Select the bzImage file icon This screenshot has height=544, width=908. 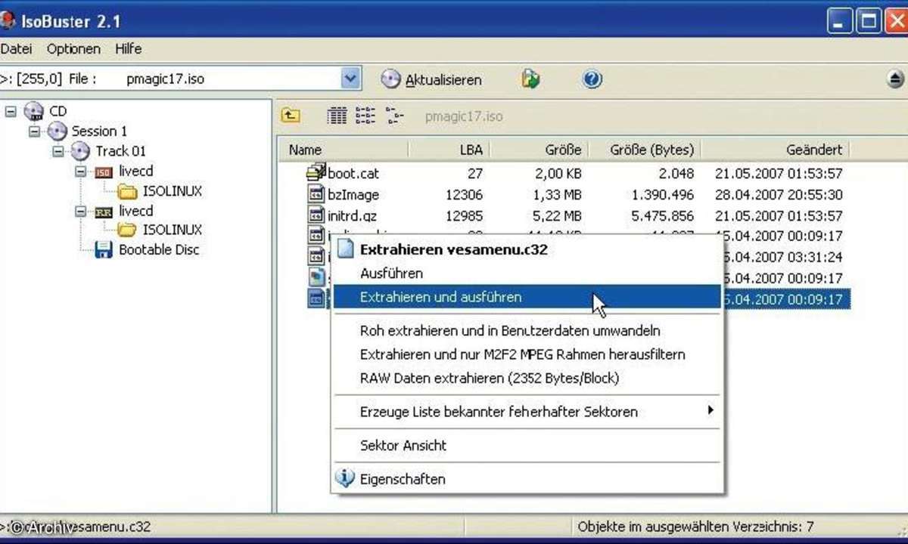point(316,194)
